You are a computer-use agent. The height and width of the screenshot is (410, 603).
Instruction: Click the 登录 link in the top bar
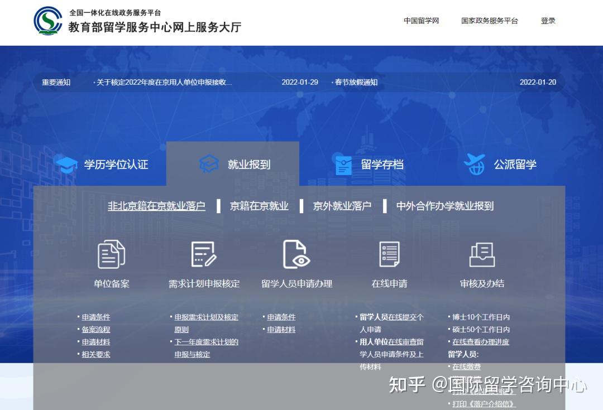[548, 21]
